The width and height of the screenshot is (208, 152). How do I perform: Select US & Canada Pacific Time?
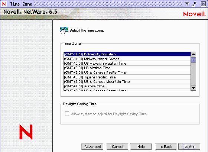click(127, 72)
